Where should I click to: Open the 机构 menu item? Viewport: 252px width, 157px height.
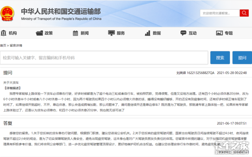[13, 33]
